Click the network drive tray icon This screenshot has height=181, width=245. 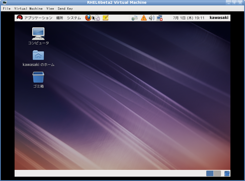[135, 18]
